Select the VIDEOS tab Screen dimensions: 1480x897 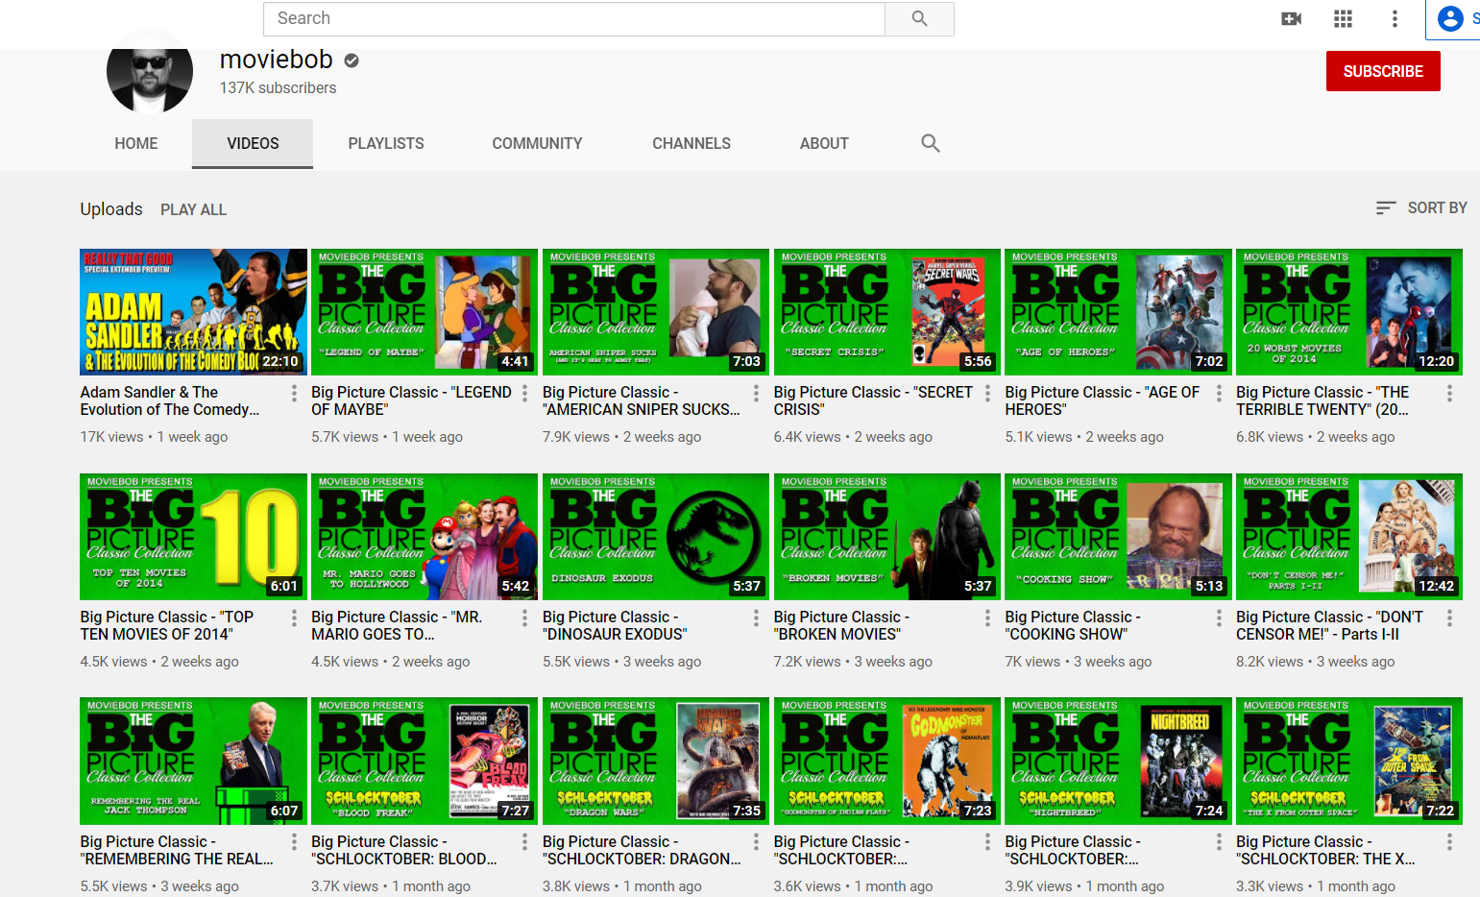coord(253,143)
